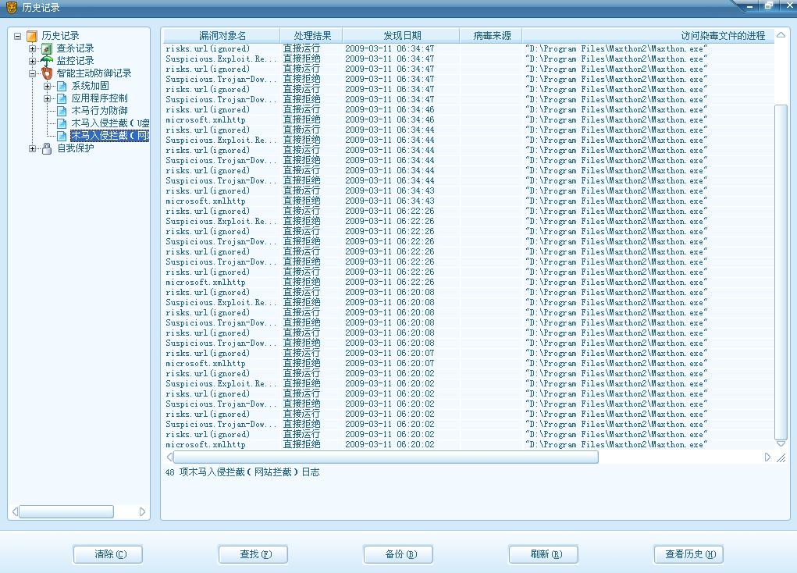
Task: Click the tree panel scroll-right arrow
Action: click(x=142, y=511)
